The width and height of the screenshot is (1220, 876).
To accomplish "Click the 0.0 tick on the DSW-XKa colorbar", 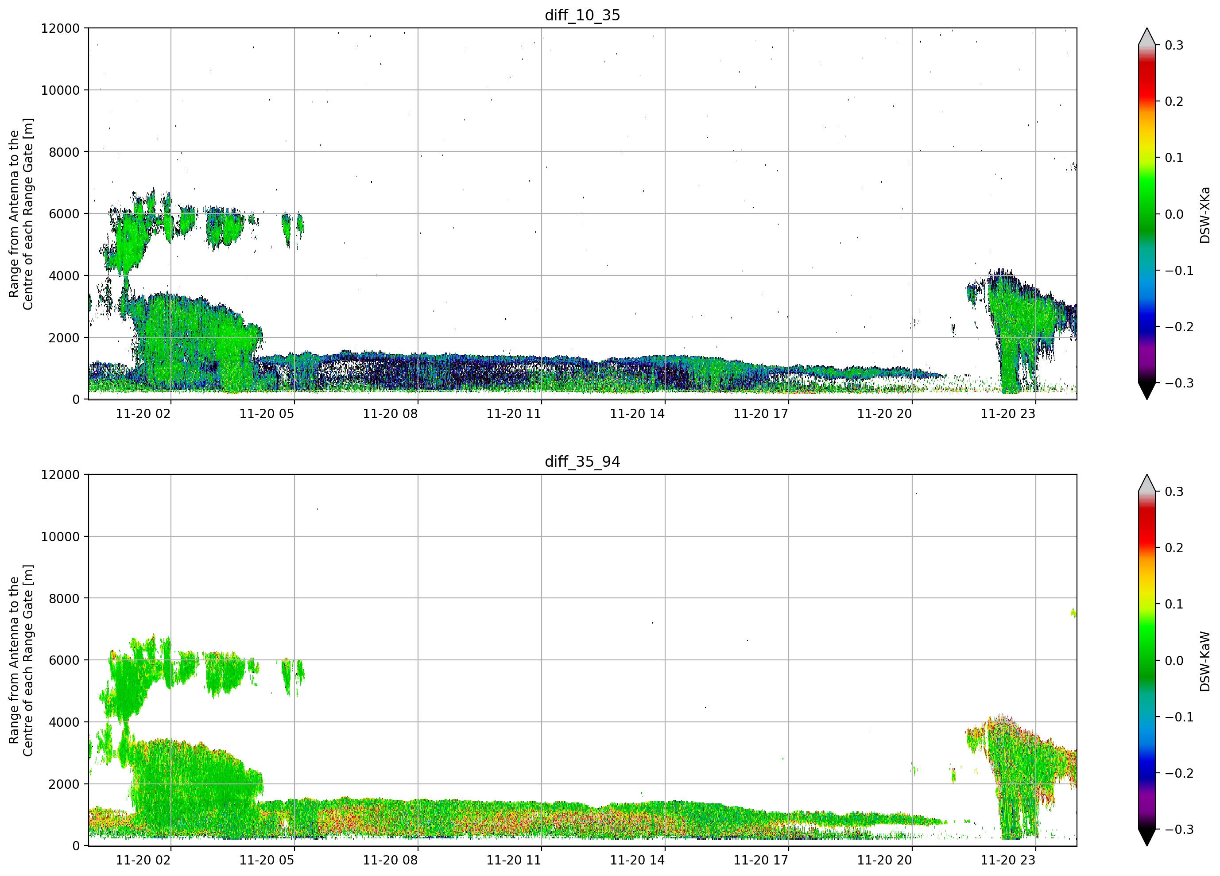I will click(1174, 215).
